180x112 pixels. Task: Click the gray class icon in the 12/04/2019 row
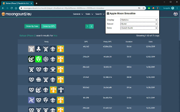(31, 49)
